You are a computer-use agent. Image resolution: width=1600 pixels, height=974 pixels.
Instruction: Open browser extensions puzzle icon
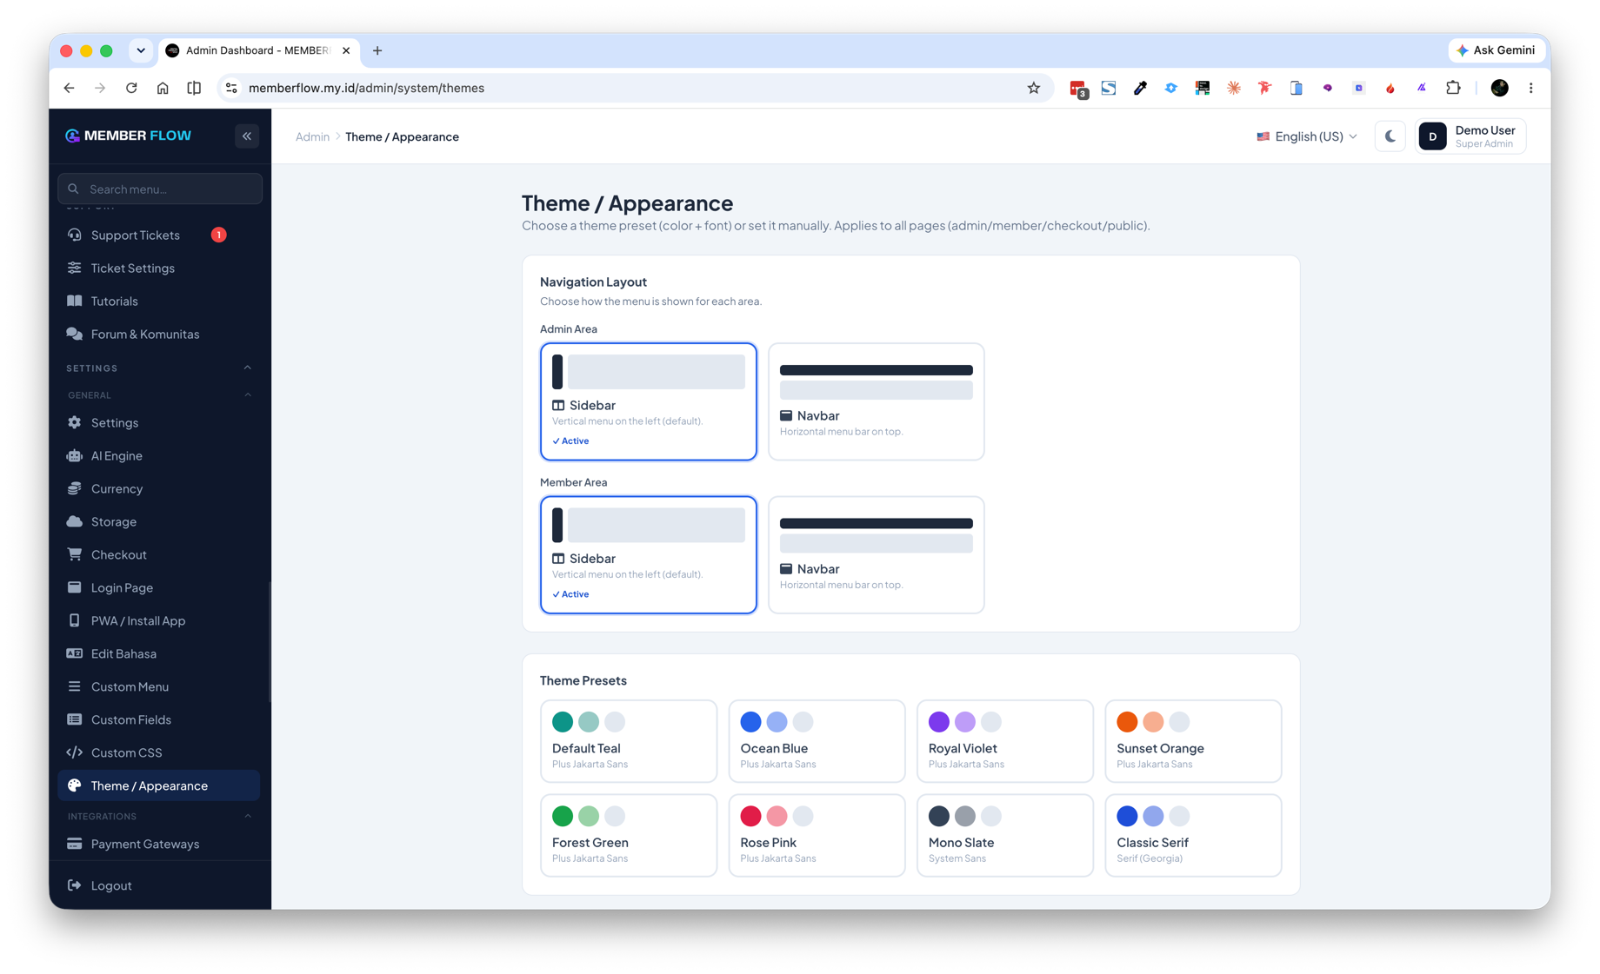pyautogui.click(x=1453, y=88)
